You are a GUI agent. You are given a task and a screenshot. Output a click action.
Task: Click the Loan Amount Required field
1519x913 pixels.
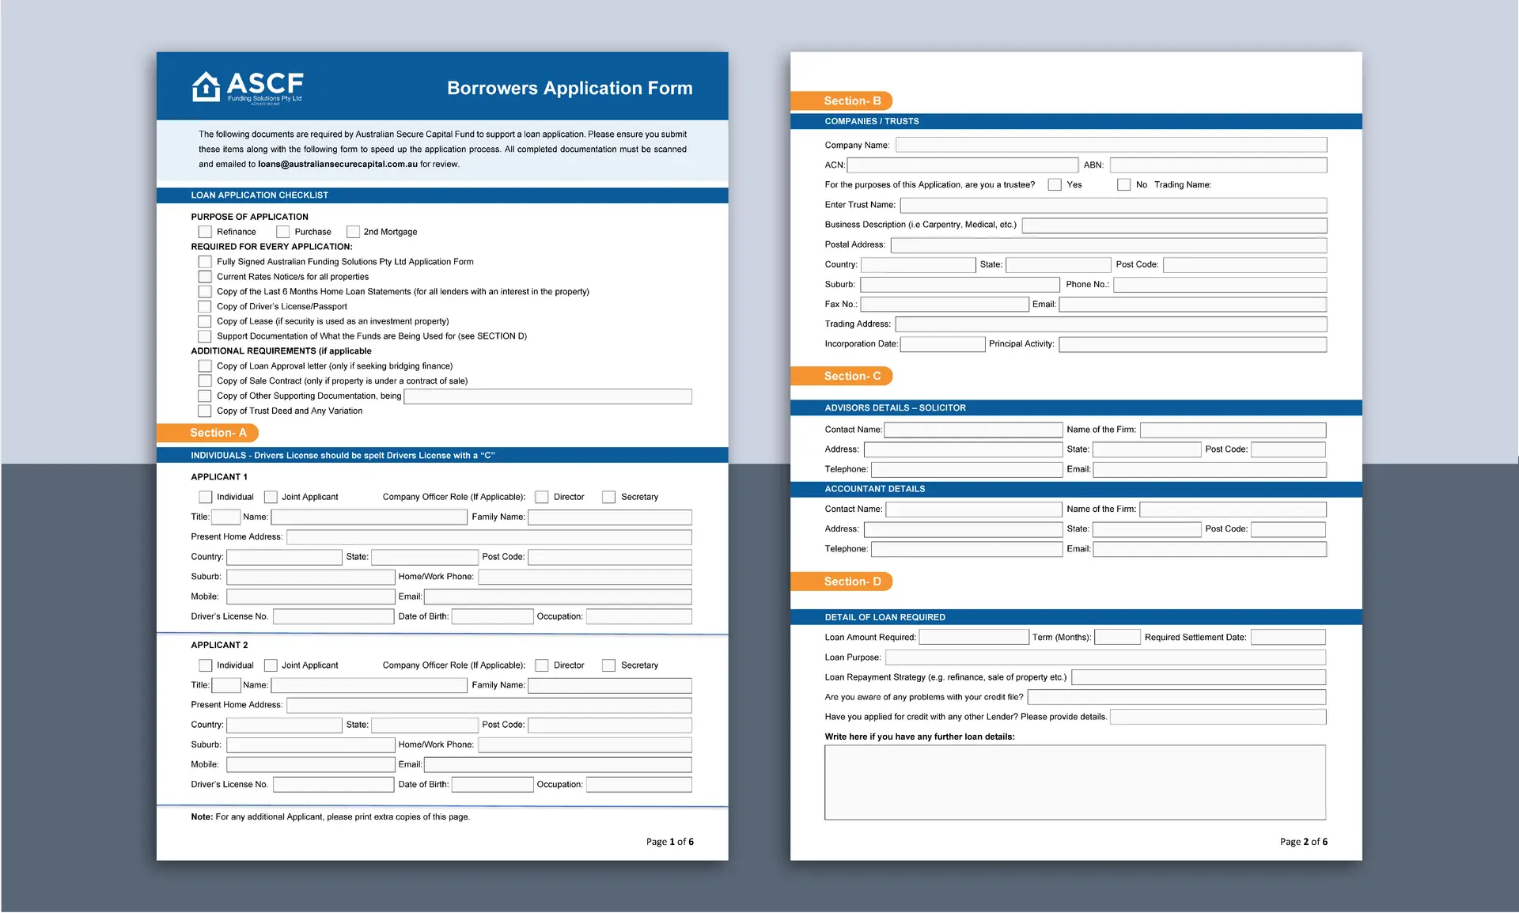pyautogui.click(x=974, y=636)
